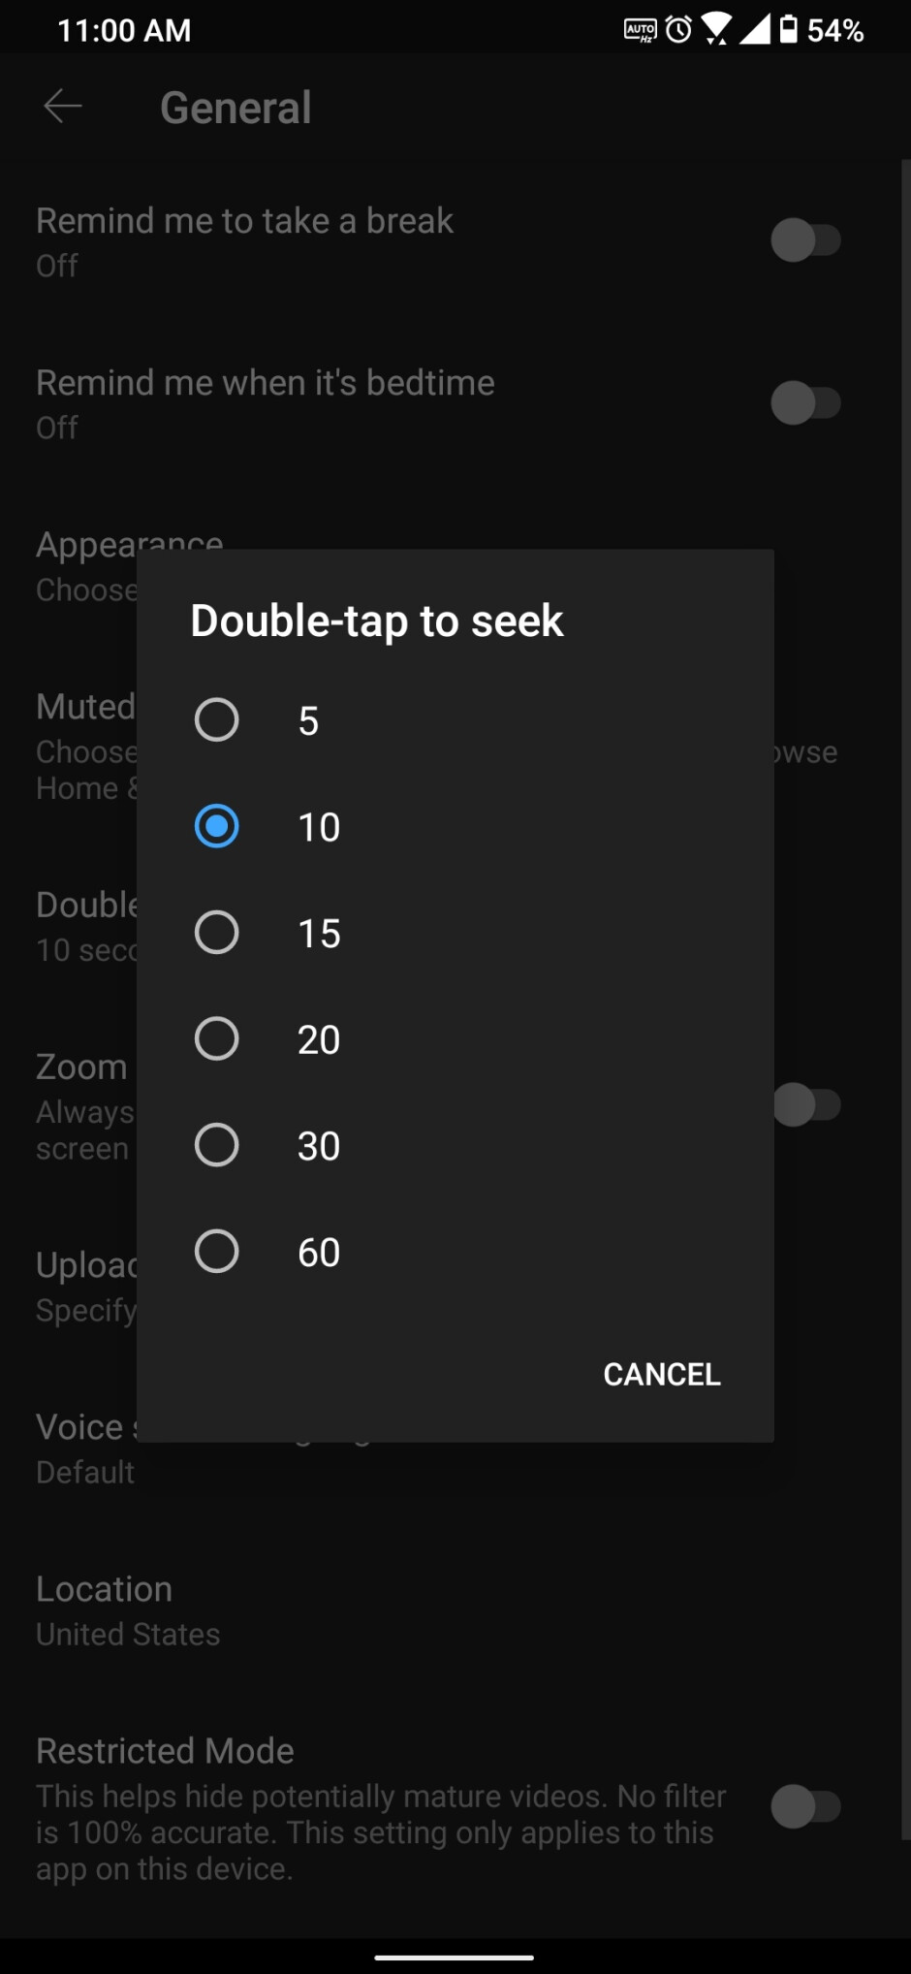Toggle Remind me to take a break

pos(805,240)
